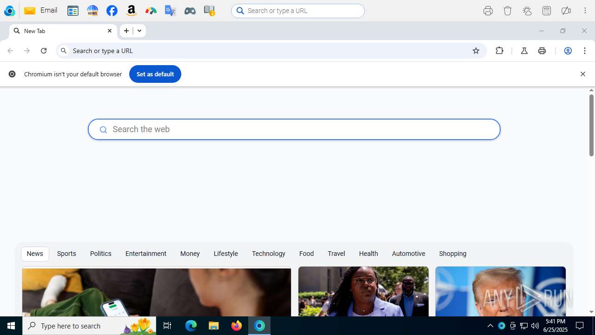
Task: Open the Amazon shortcut
Action: (132, 11)
